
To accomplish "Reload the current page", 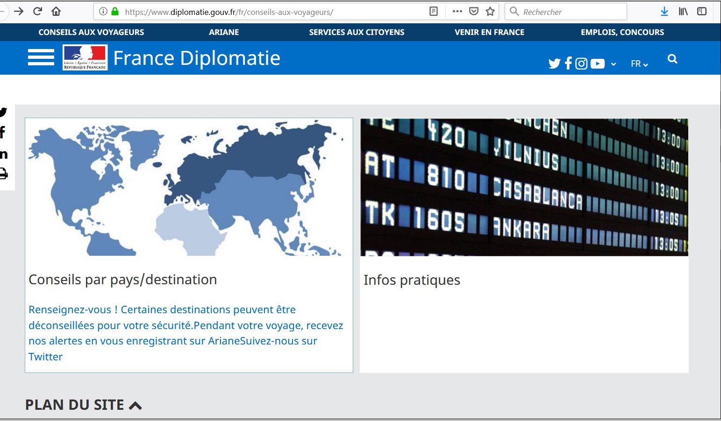I will [38, 12].
